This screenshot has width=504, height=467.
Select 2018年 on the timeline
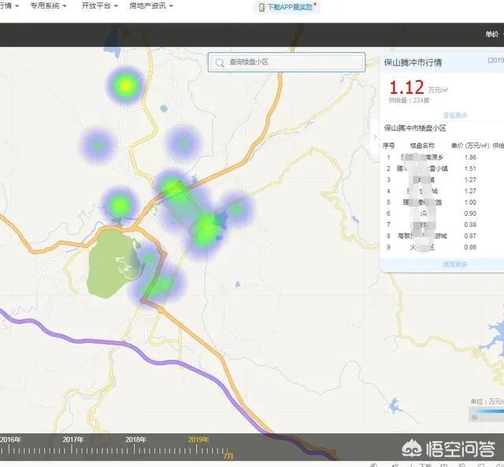click(x=135, y=439)
